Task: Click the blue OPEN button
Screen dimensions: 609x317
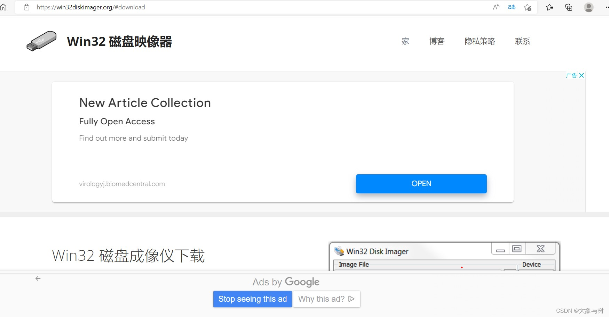Action: [421, 184]
